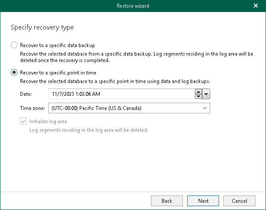266x210 pixels.
Task: Click the Restore wizard title bar
Action: tap(133, 6)
